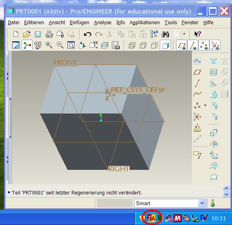Click the taskbar clock showing 10:11
The height and width of the screenshot is (225, 232).
tap(219, 218)
